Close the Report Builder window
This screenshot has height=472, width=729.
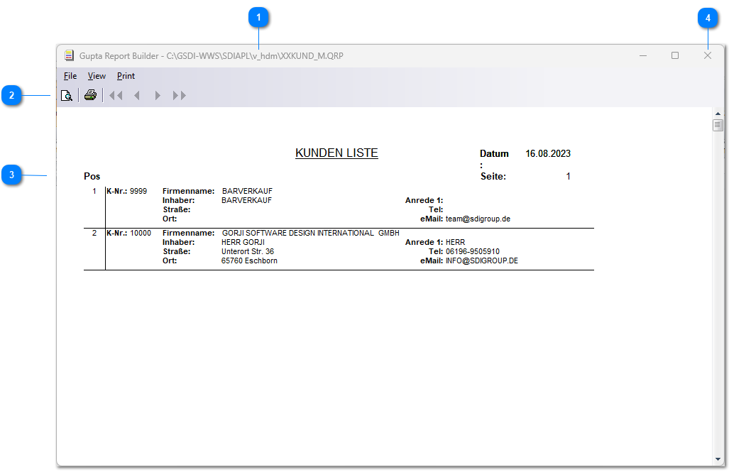pyautogui.click(x=708, y=55)
